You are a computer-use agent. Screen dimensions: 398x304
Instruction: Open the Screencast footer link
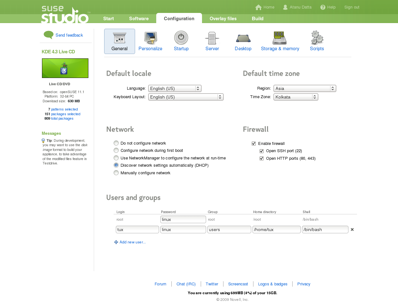click(x=238, y=284)
